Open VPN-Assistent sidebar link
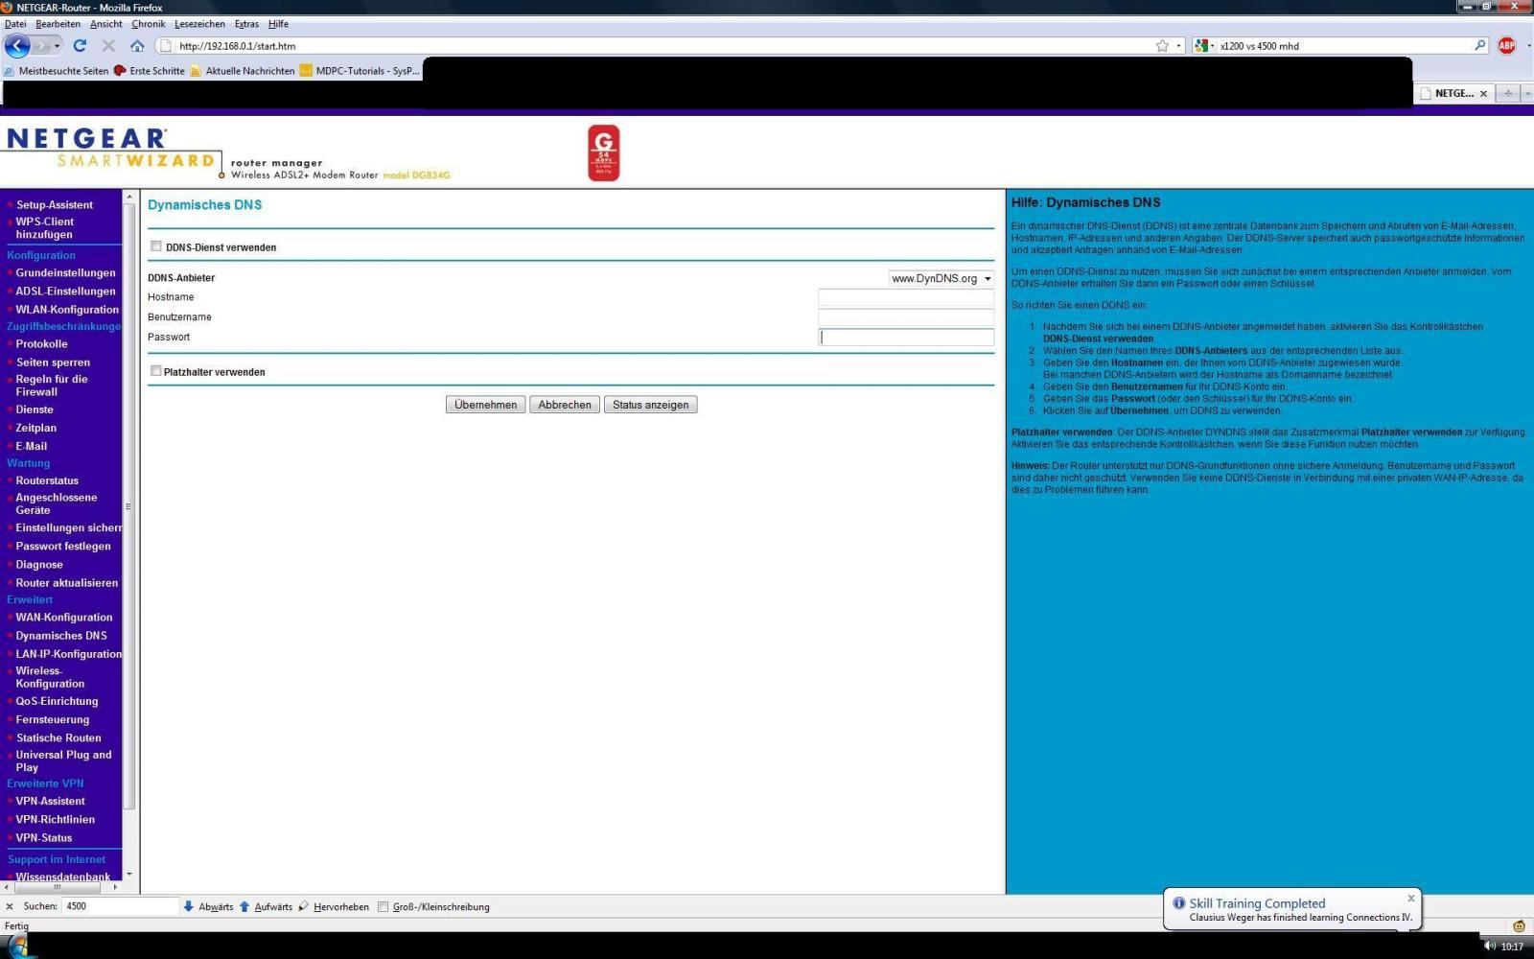This screenshot has height=959, width=1534. [50, 801]
